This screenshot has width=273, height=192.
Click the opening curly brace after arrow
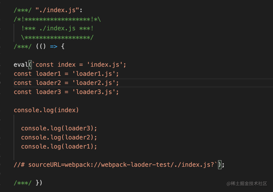pyautogui.click(x=63, y=46)
